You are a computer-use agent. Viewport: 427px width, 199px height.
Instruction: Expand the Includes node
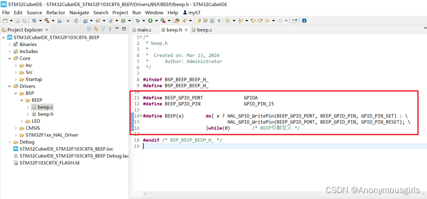pos(10,51)
